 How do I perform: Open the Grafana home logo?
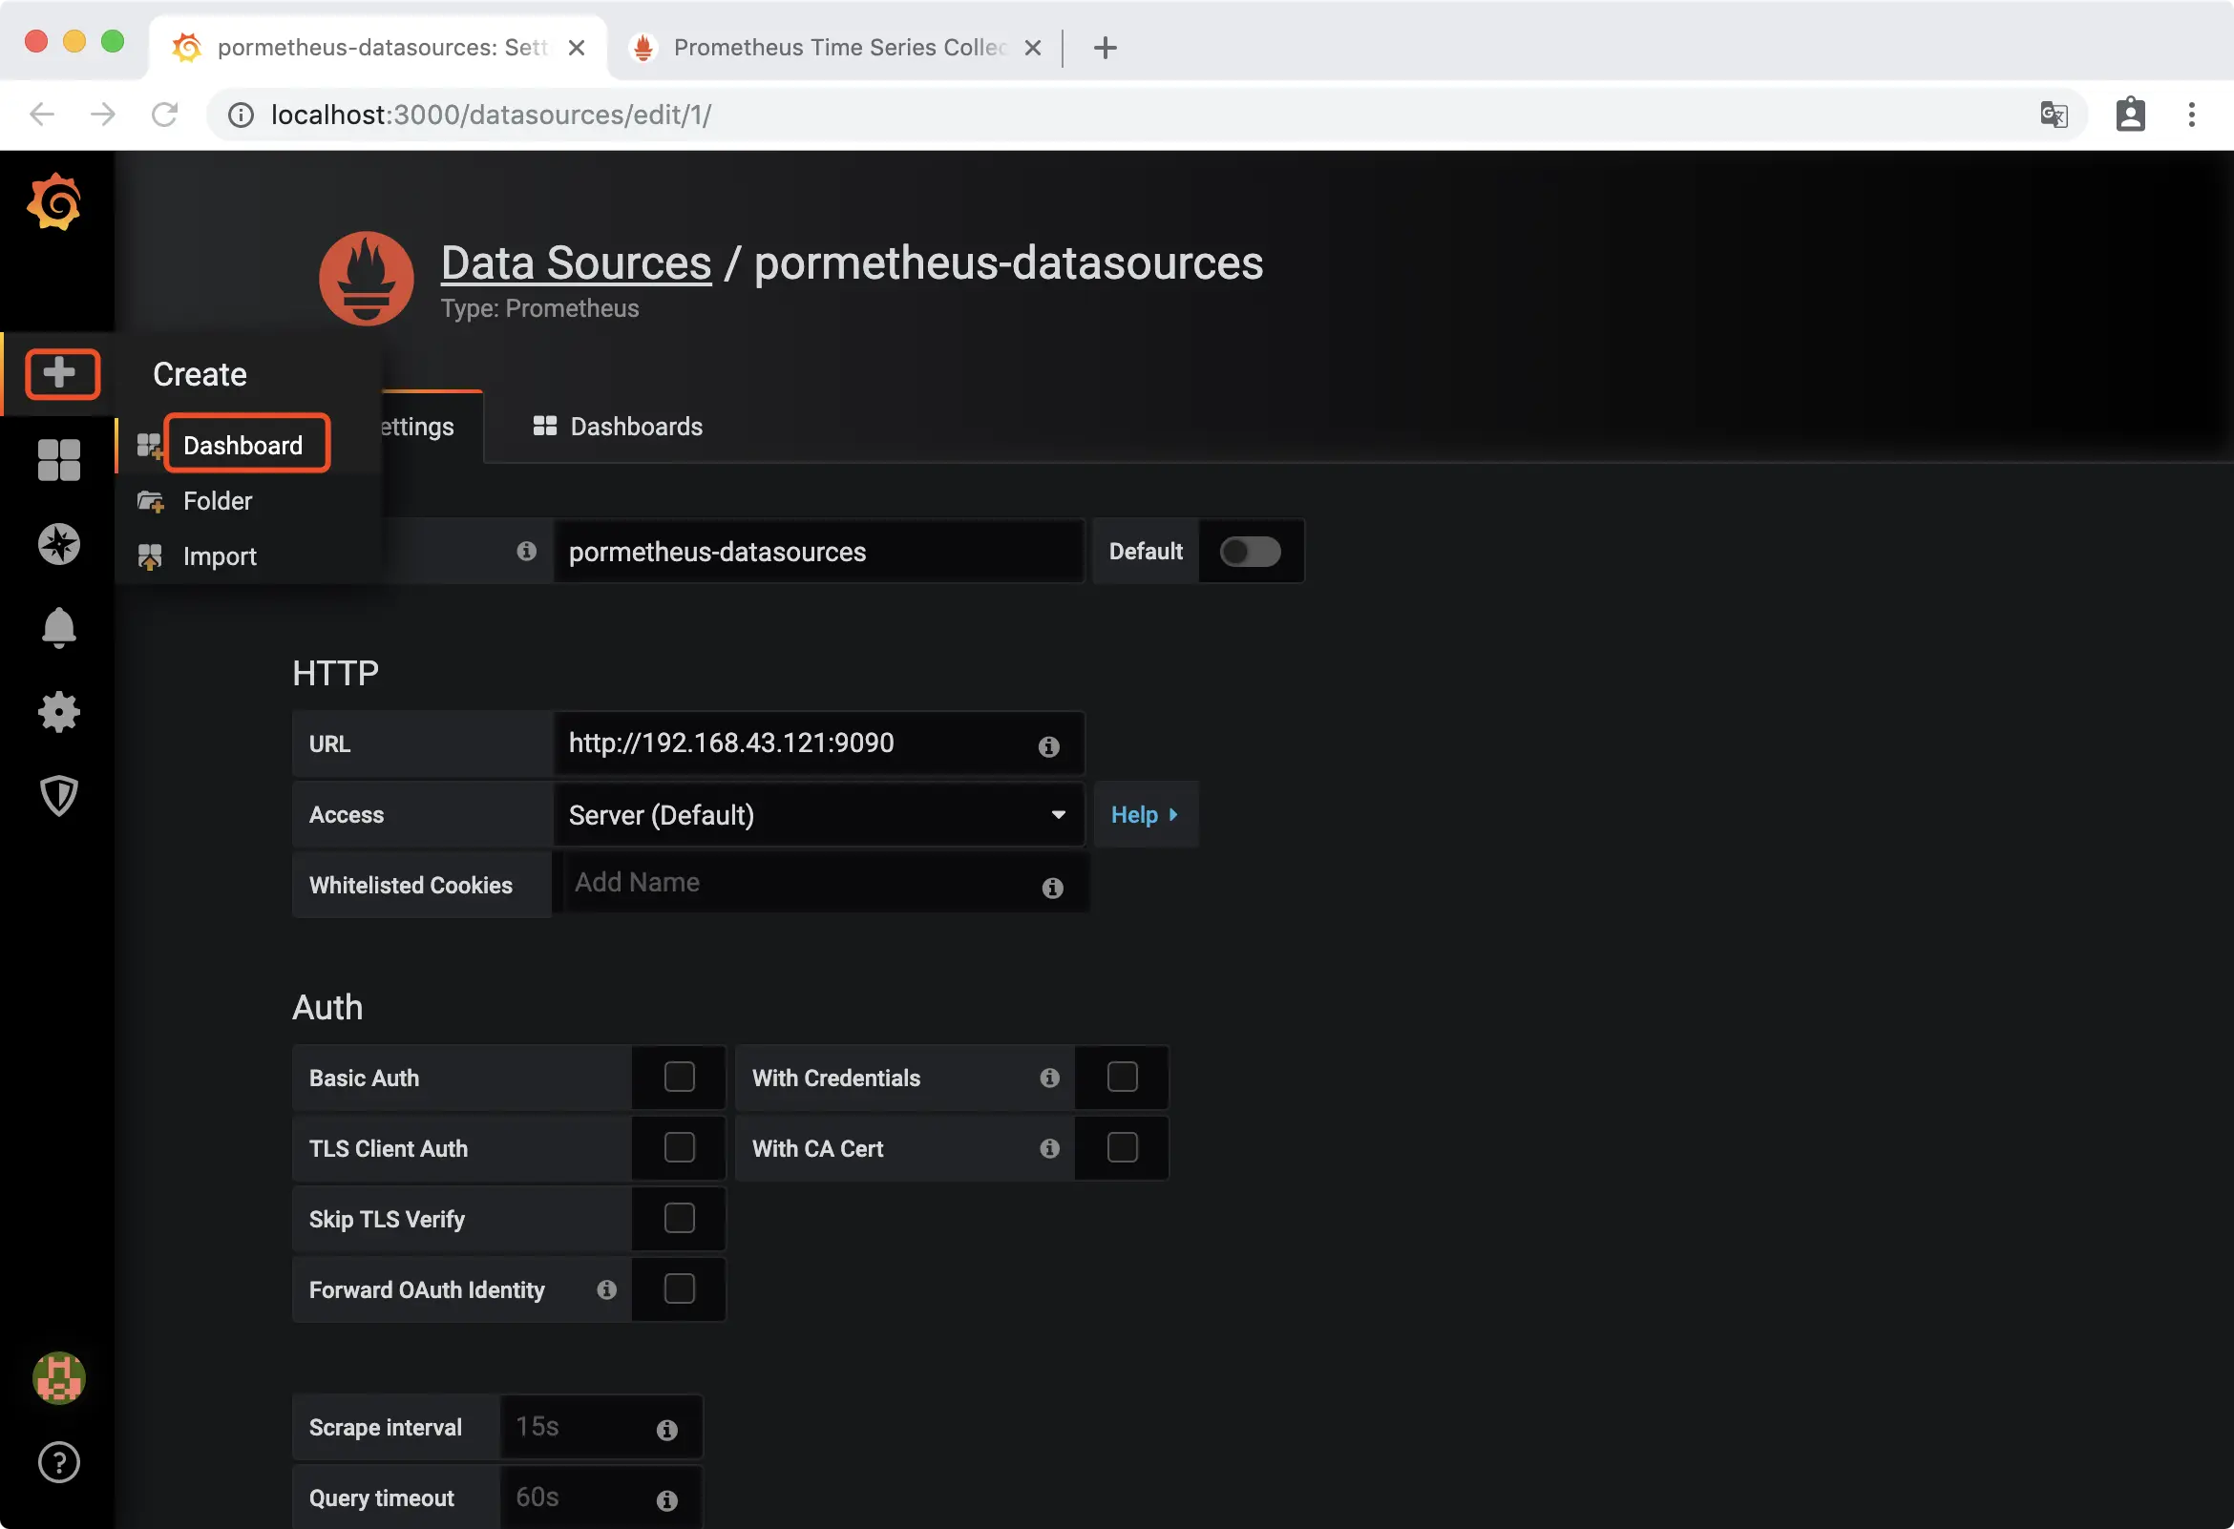pos(54,201)
